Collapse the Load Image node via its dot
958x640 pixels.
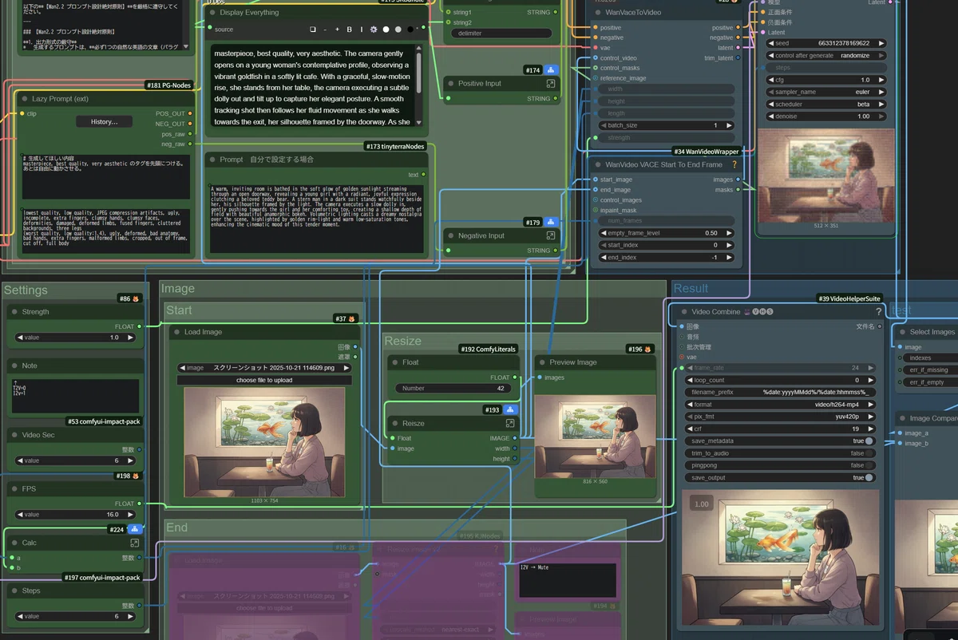coord(176,332)
